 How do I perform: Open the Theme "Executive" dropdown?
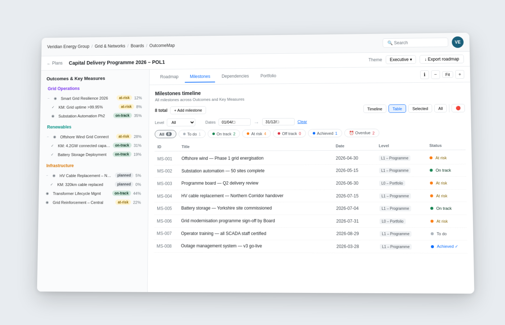(x=400, y=59)
